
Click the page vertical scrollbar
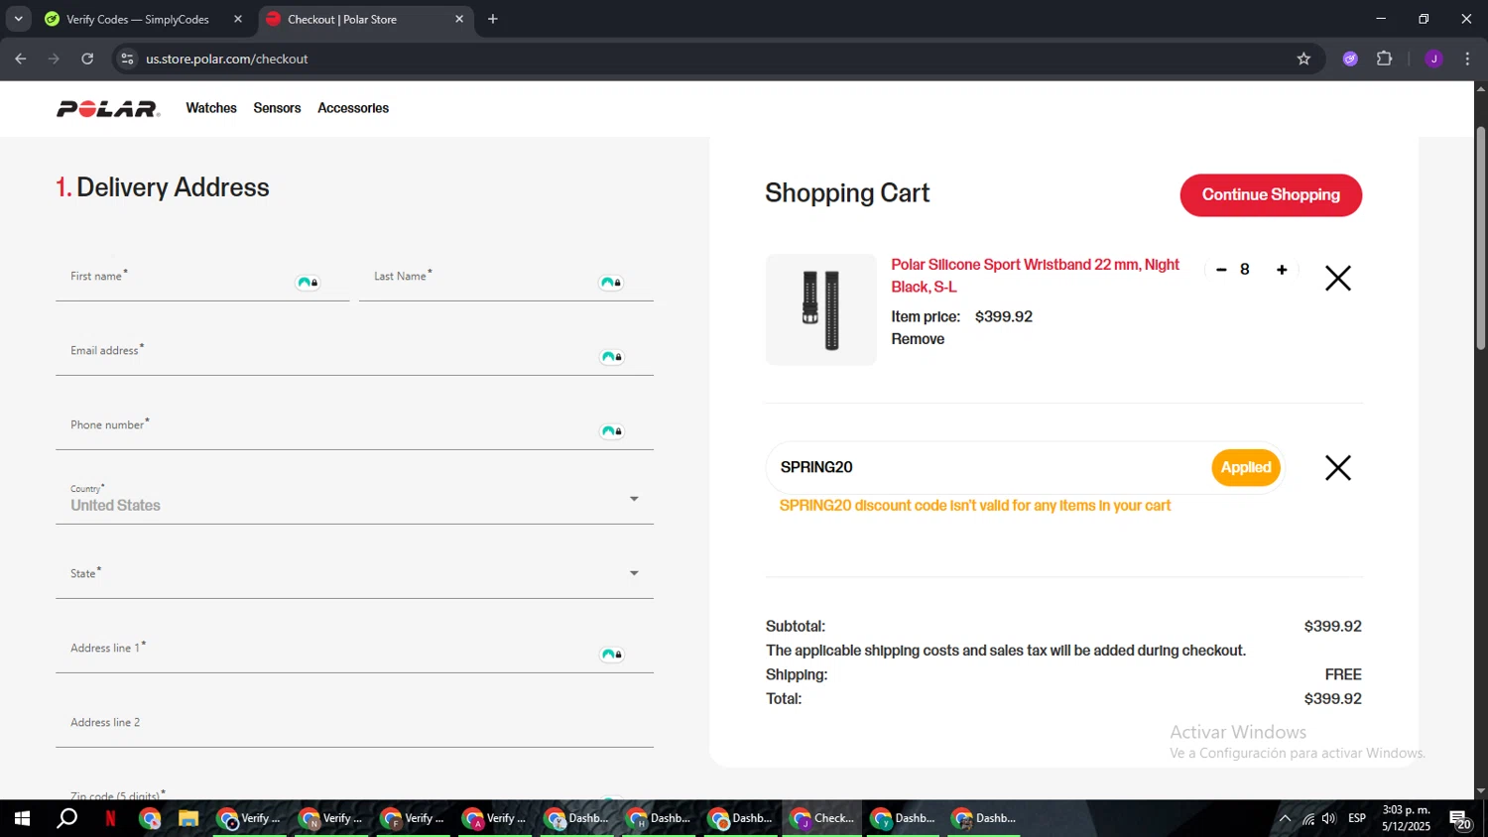click(x=1480, y=238)
